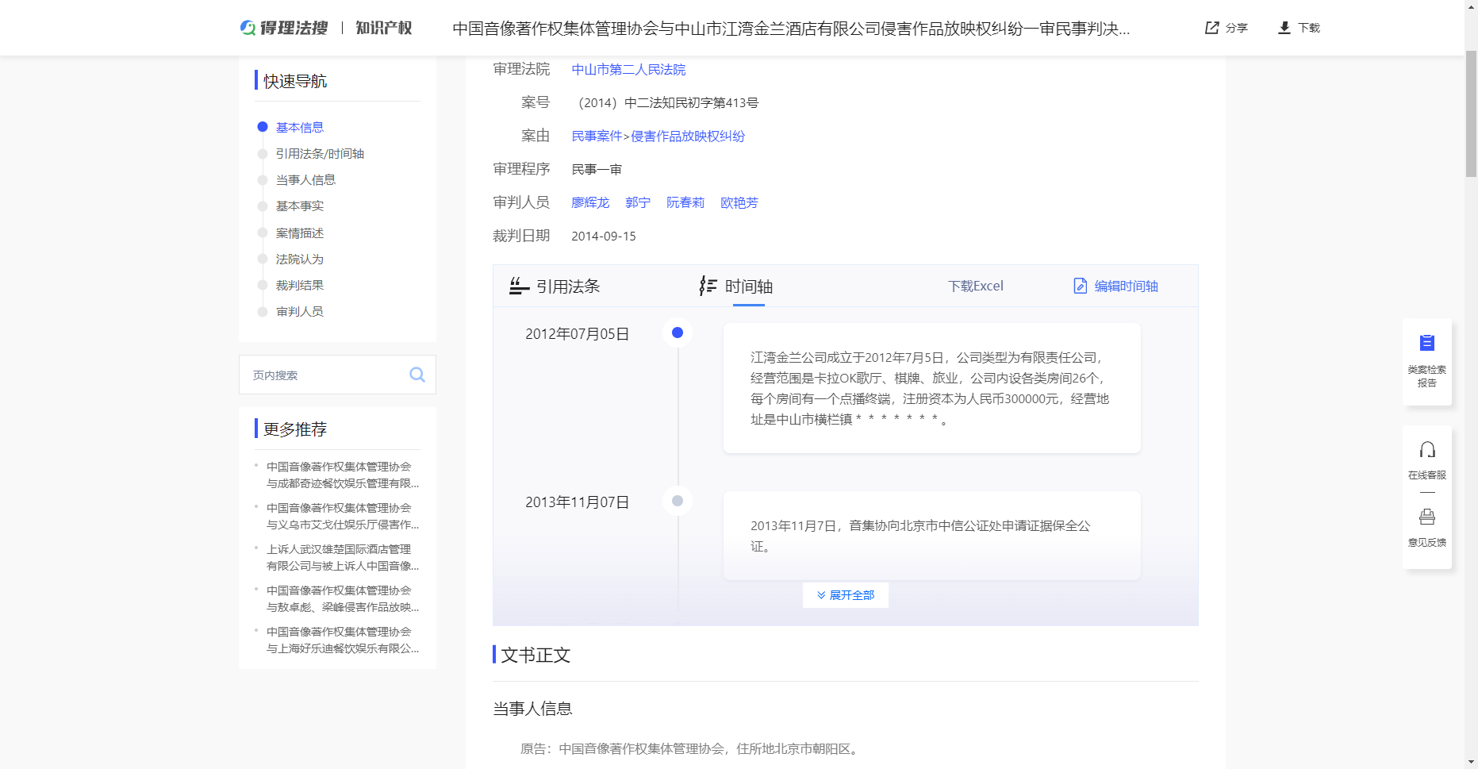
Task: Open recommendation about 义乌市艾戈仕娱乐厅
Action: 343,517
